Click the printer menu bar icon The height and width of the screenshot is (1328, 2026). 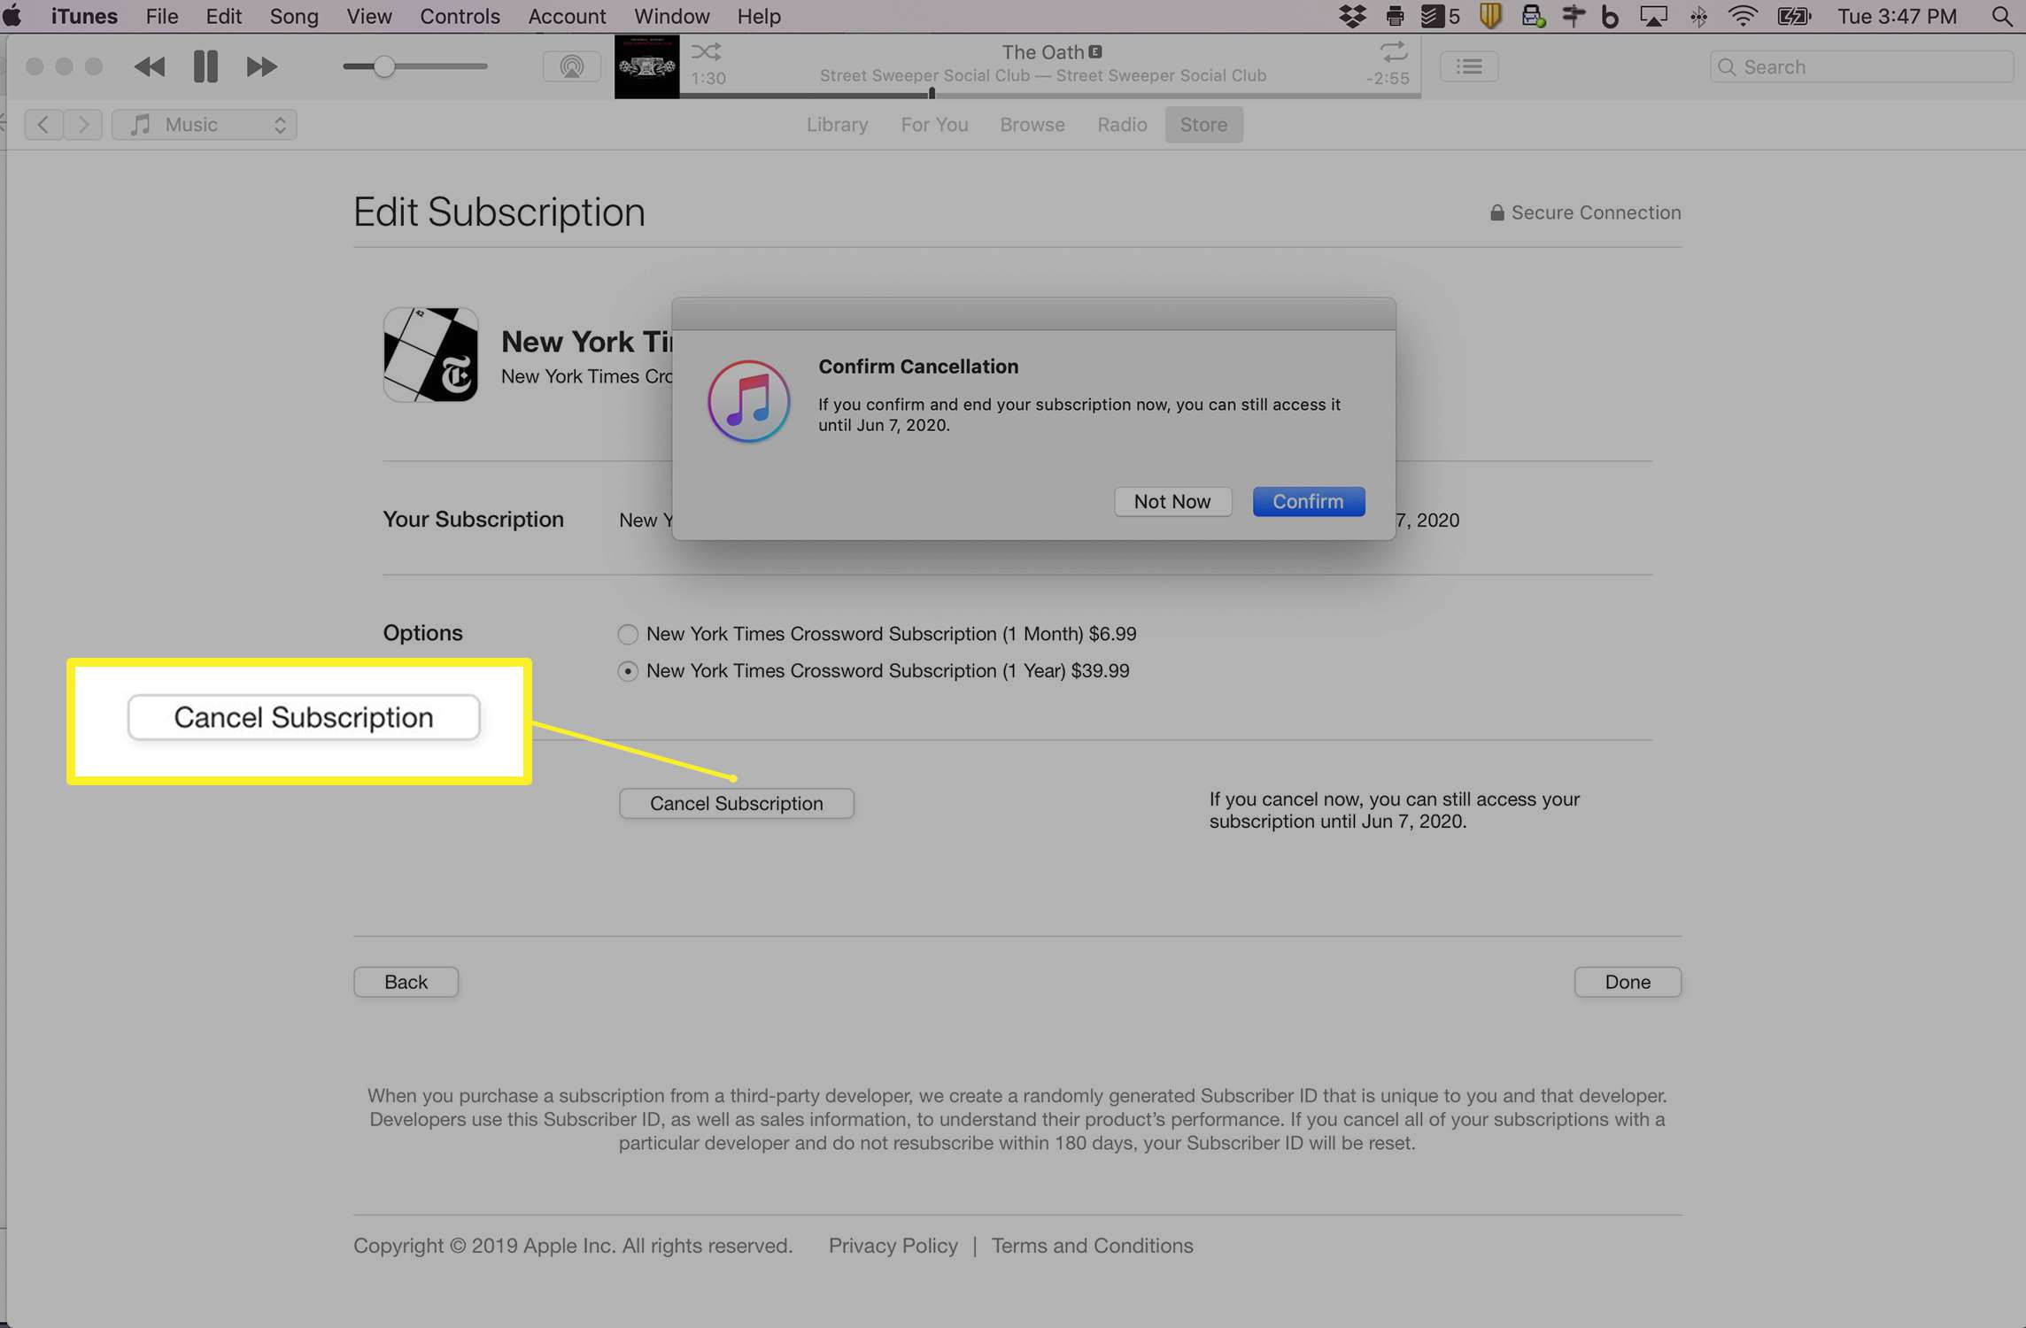[1395, 16]
